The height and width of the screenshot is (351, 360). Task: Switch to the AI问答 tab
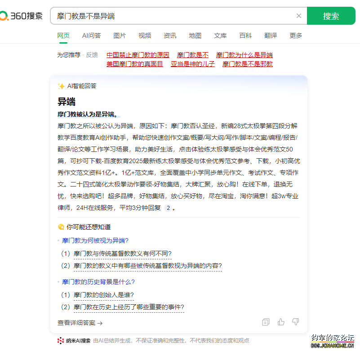click(x=91, y=36)
